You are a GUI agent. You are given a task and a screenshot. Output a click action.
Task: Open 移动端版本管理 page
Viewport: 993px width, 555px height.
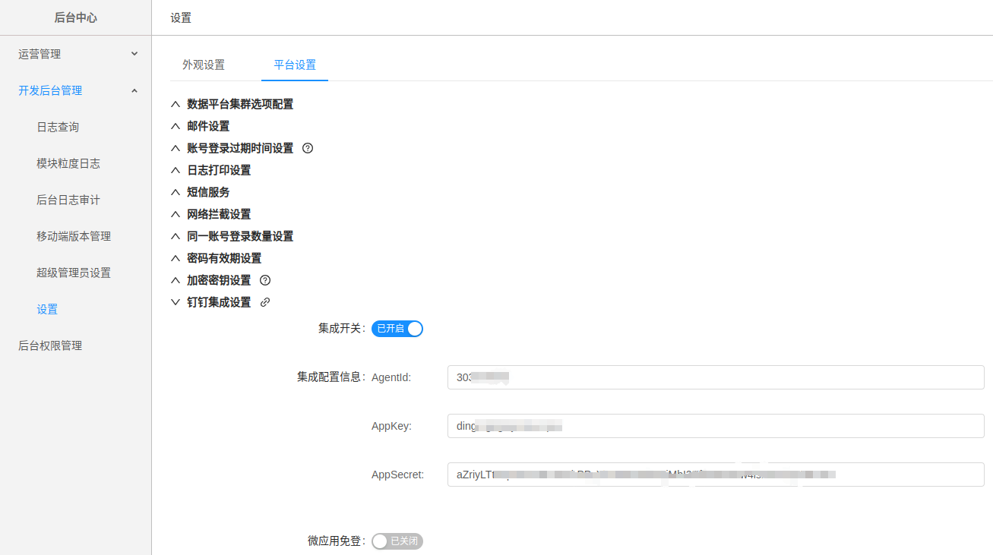click(x=74, y=236)
